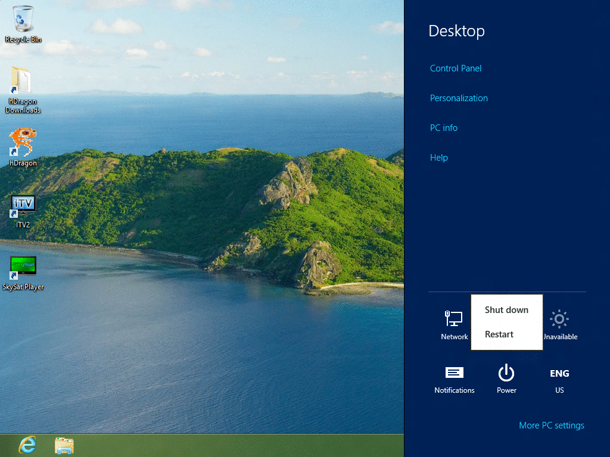Image resolution: width=610 pixels, height=457 pixels.
Task: Switch the ENG US keyboard language
Action: click(x=559, y=380)
